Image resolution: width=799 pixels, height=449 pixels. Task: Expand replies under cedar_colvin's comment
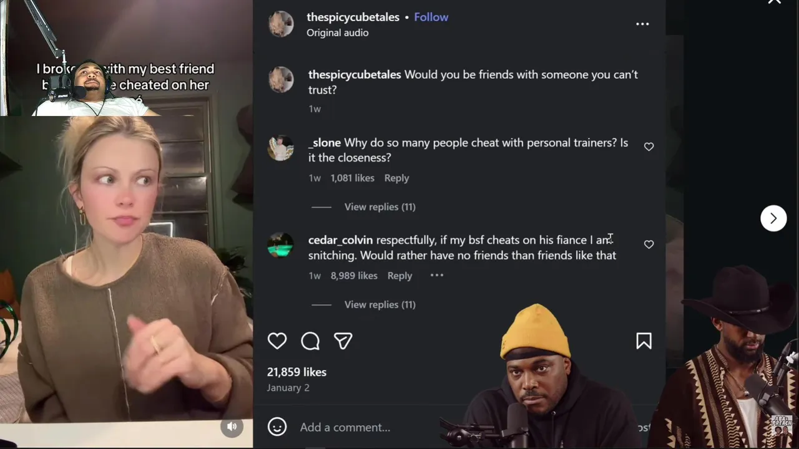(x=380, y=304)
